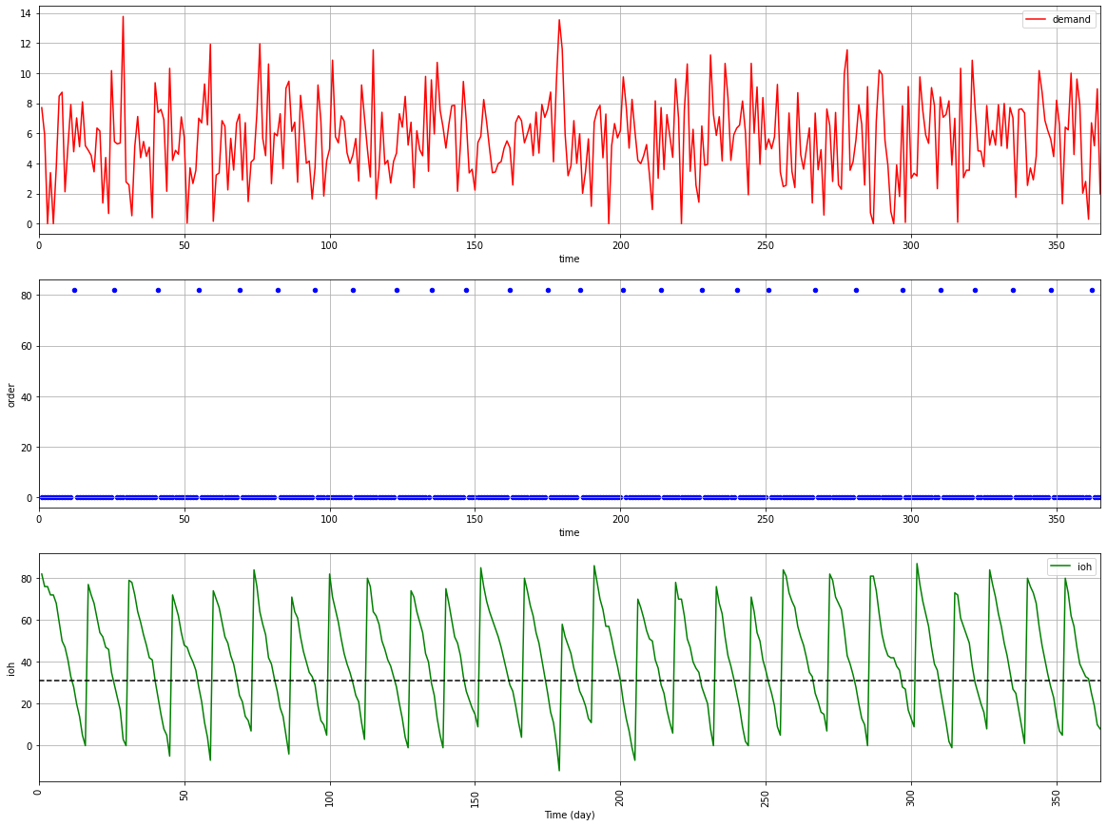Screen dimensions: 1107x826
Task: Click y-axis tick "60" on order chart
Action: coord(26,346)
